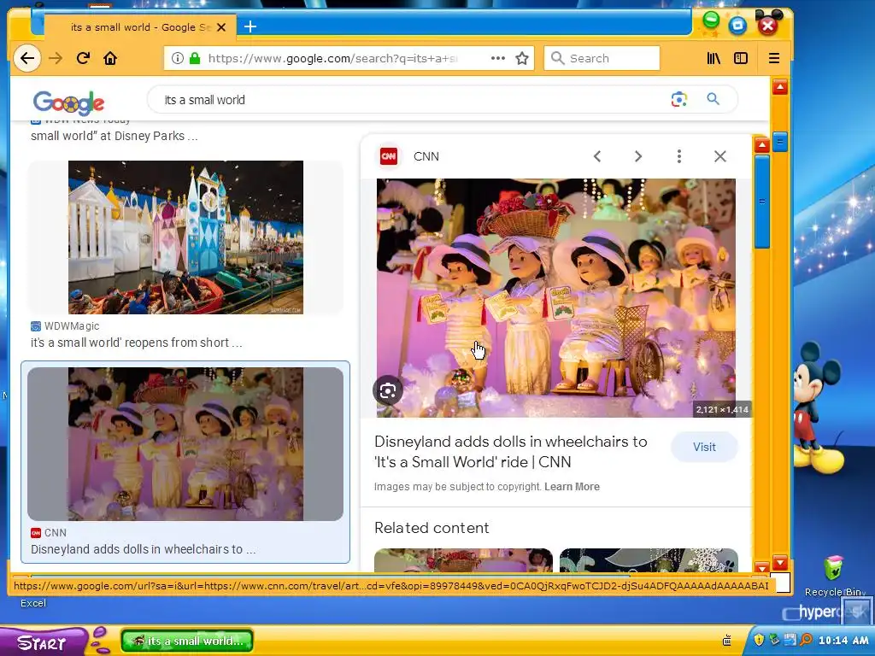
Task: Click CNN source label under dolls thumbnail
Action: click(x=56, y=533)
